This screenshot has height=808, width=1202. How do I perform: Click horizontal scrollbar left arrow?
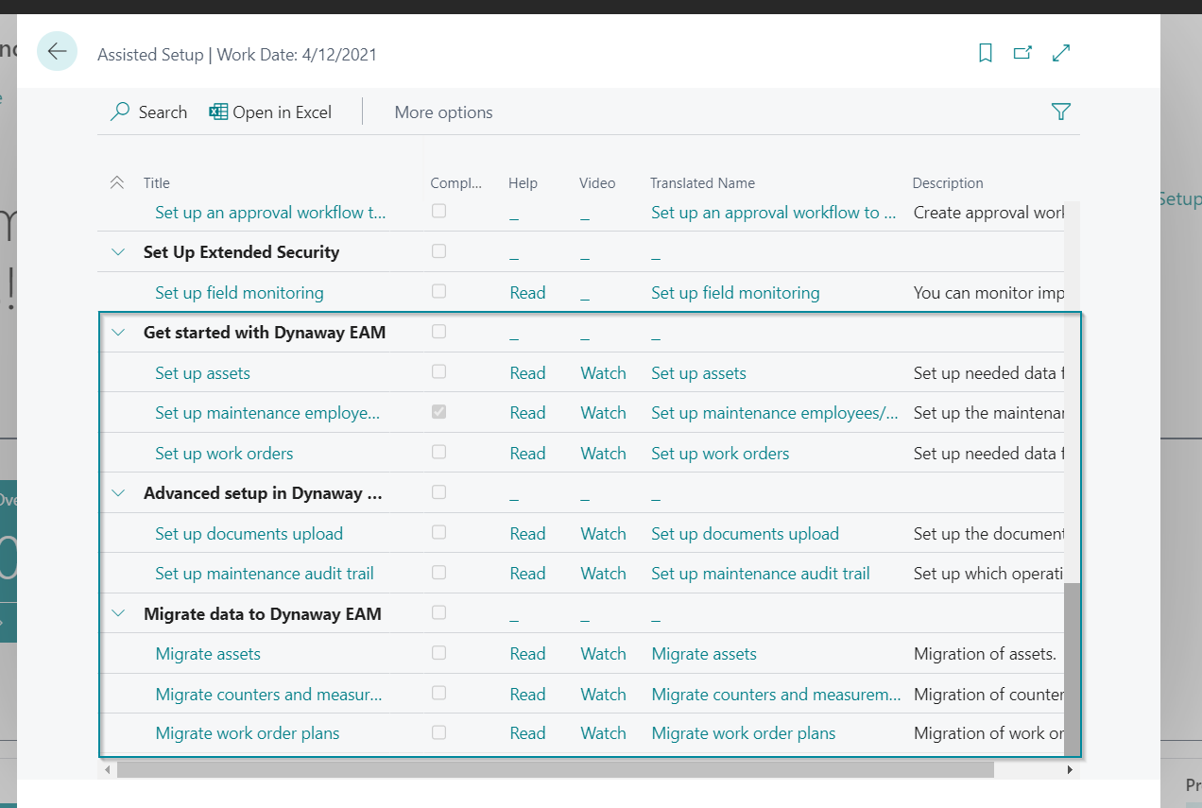point(108,770)
